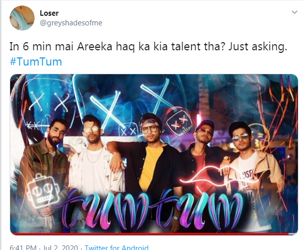The image size is (303, 250).
Task: Click the Just asking sentence in tweet
Action: point(258,47)
